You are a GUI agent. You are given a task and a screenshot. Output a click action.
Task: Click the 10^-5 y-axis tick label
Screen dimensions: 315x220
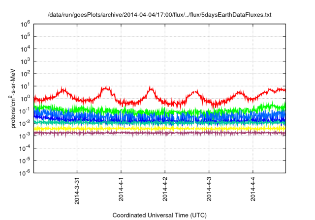[25, 161]
